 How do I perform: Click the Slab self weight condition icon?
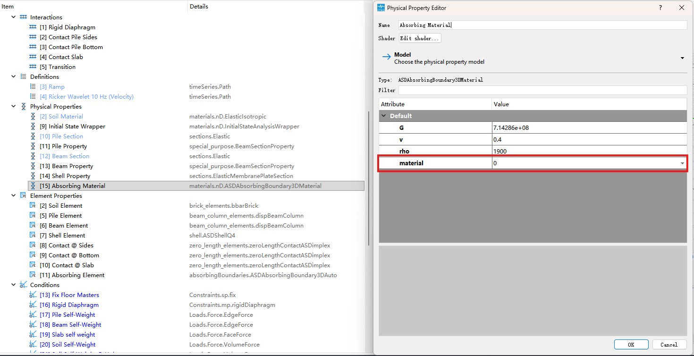33,335
